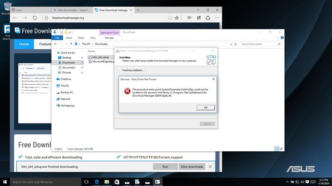Viewport: 332px width, 186px height.
Task: Click the red error icon in the fdm.exe dialog
Action: click(127, 91)
